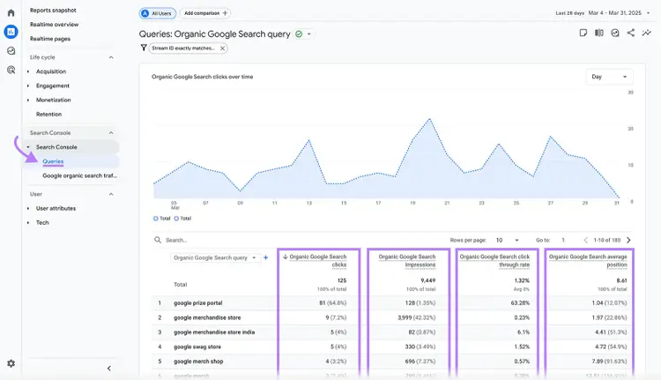Toggle the first Total legend item
The image size is (661, 380).
point(162,219)
